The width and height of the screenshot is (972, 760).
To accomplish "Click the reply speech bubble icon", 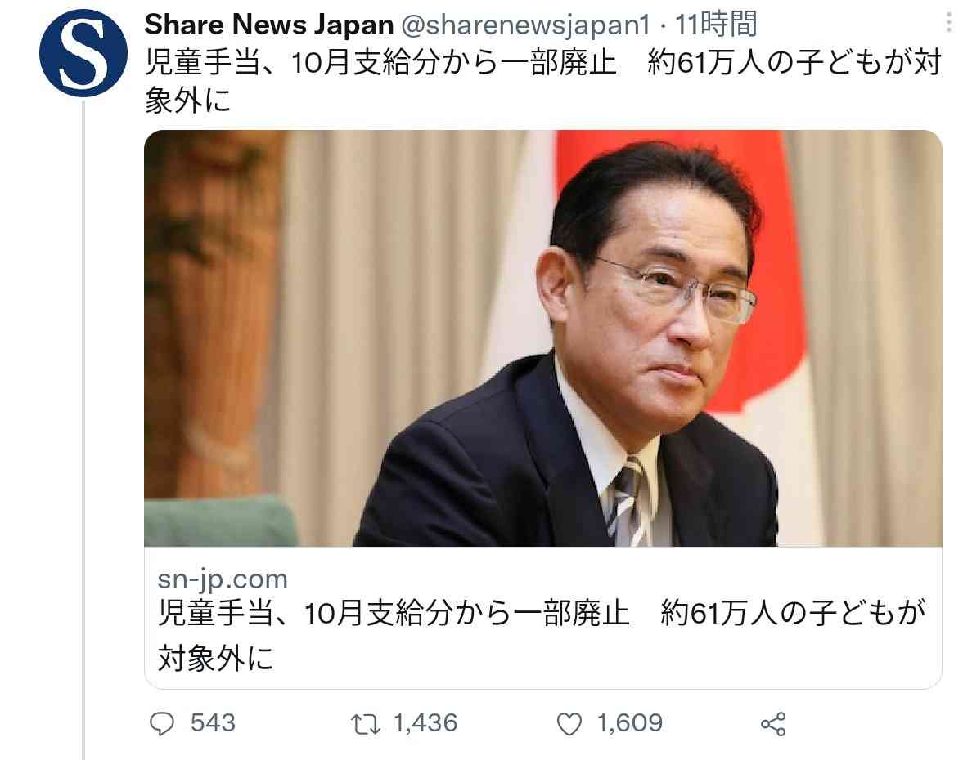I will click(x=163, y=723).
